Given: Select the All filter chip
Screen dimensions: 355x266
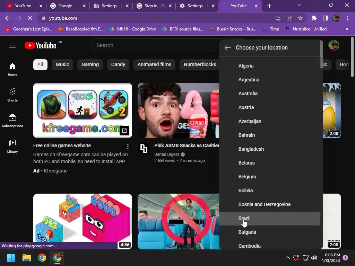Looking at the screenshot, I should 40,64.
